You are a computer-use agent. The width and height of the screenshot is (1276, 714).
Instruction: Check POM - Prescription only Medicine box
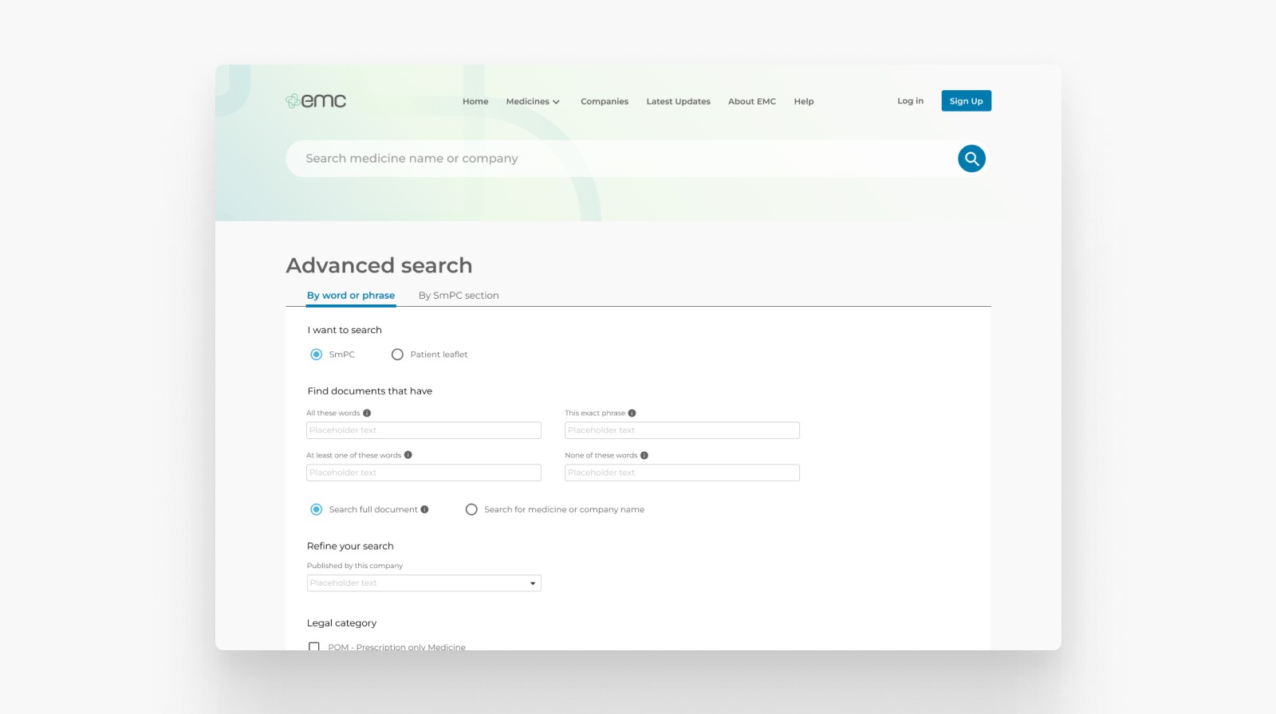[x=314, y=647]
